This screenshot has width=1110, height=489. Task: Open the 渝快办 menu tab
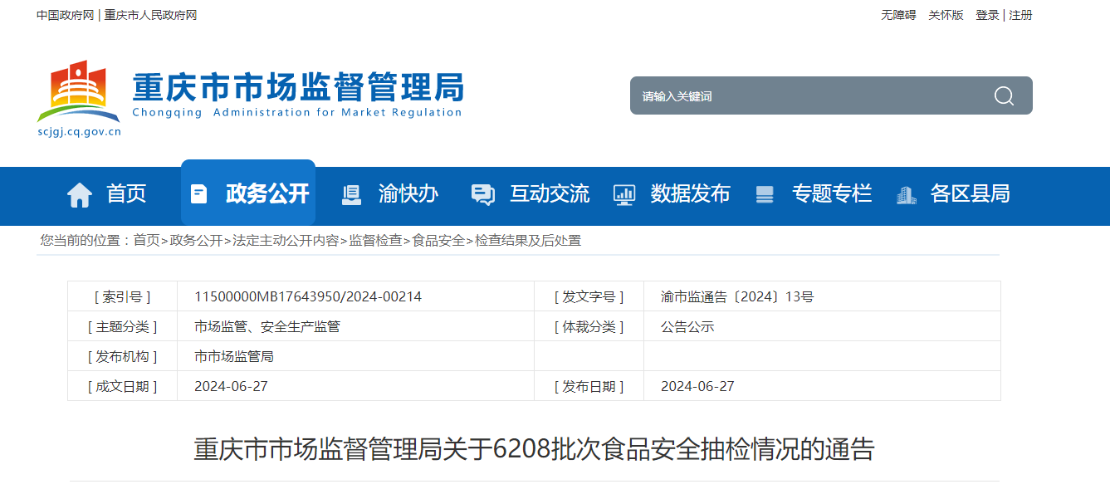(408, 194)
